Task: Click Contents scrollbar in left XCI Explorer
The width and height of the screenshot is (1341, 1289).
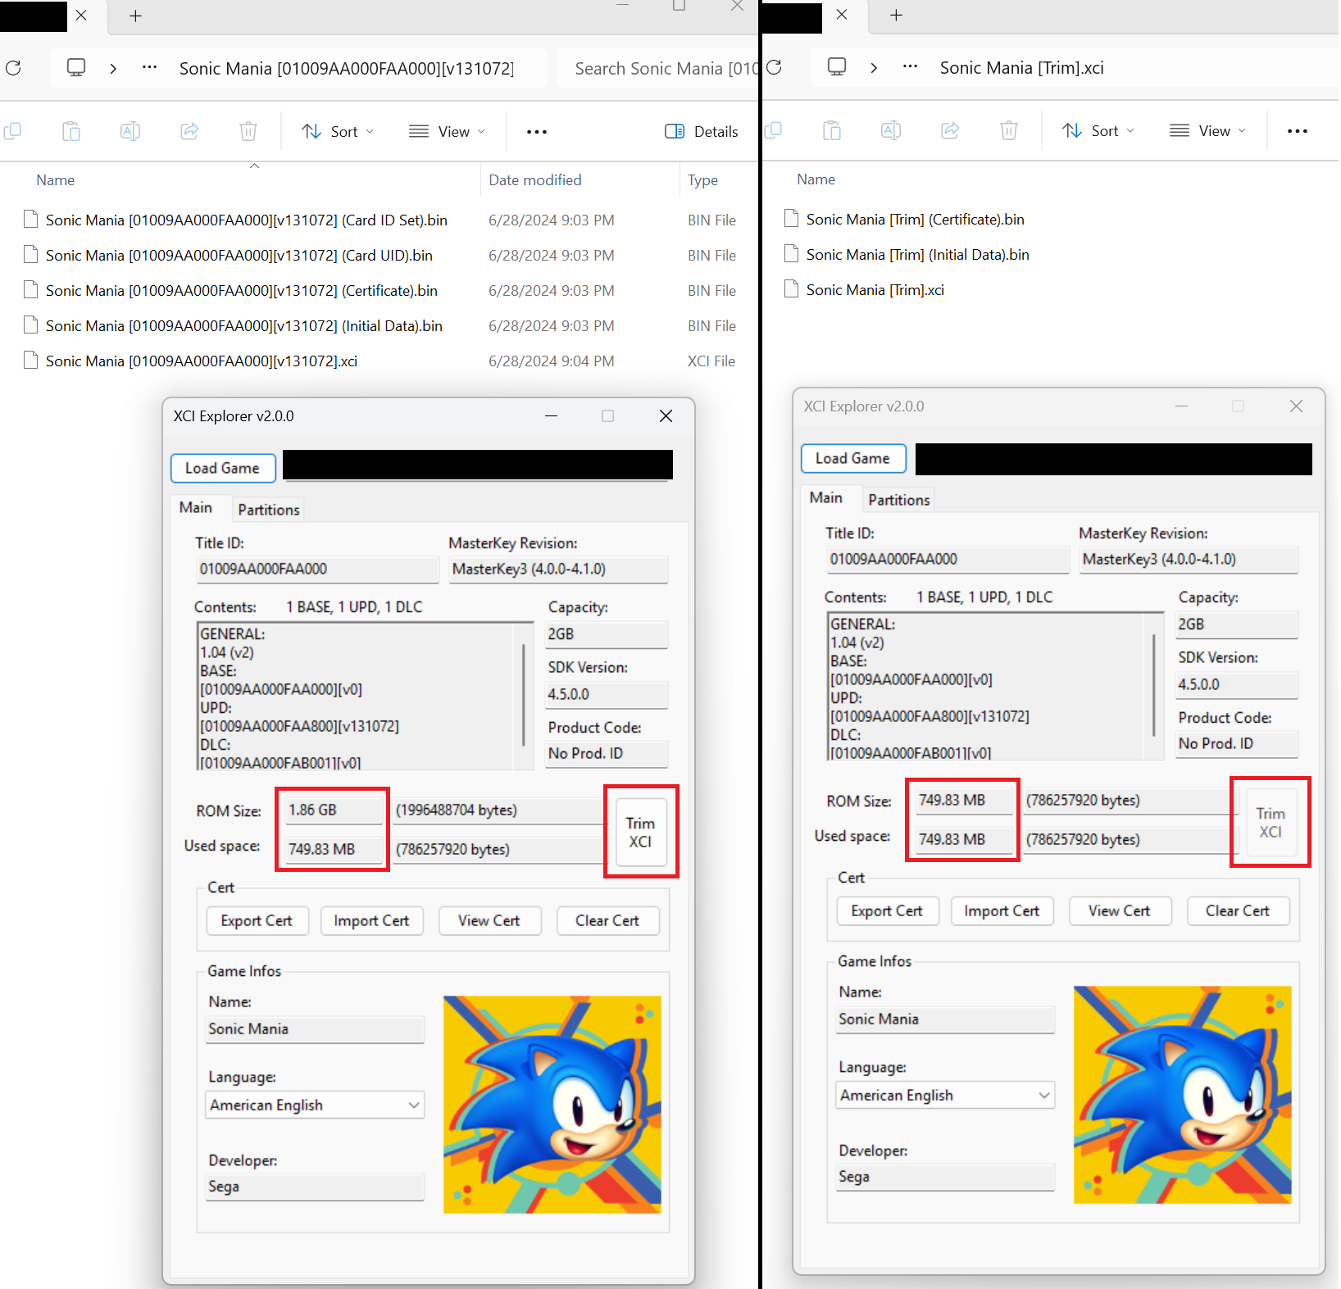Action: tap(524, 696)
